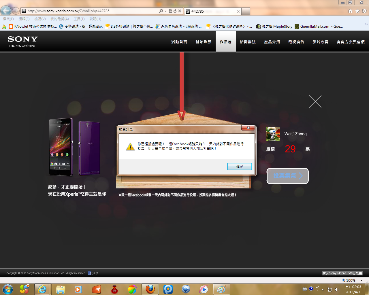
Task: Open the 檢視(V) menu
Action: [40, 19]
